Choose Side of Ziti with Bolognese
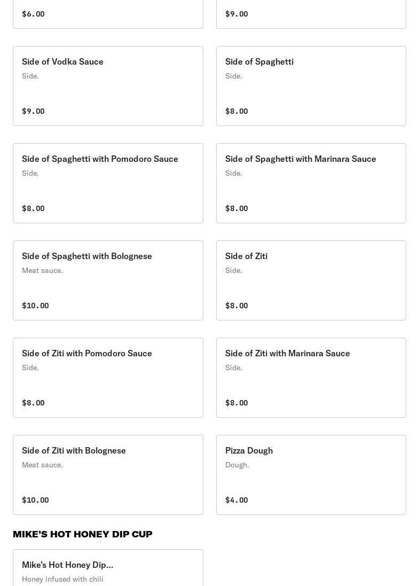The image size is (419, 586). 108,474
